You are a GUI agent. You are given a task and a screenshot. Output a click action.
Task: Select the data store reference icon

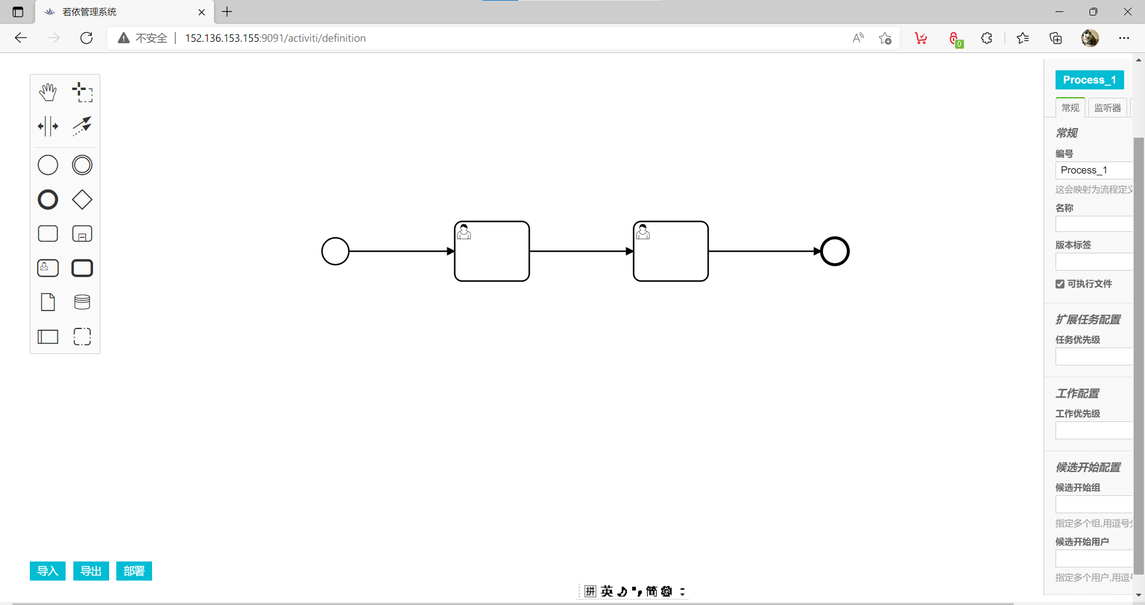[x=82, y=302]
